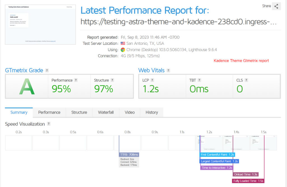The width and height of the screenshot is (287, 187).
Task: Click the help icon beside TBT
Action: click(x=199, y=80)
